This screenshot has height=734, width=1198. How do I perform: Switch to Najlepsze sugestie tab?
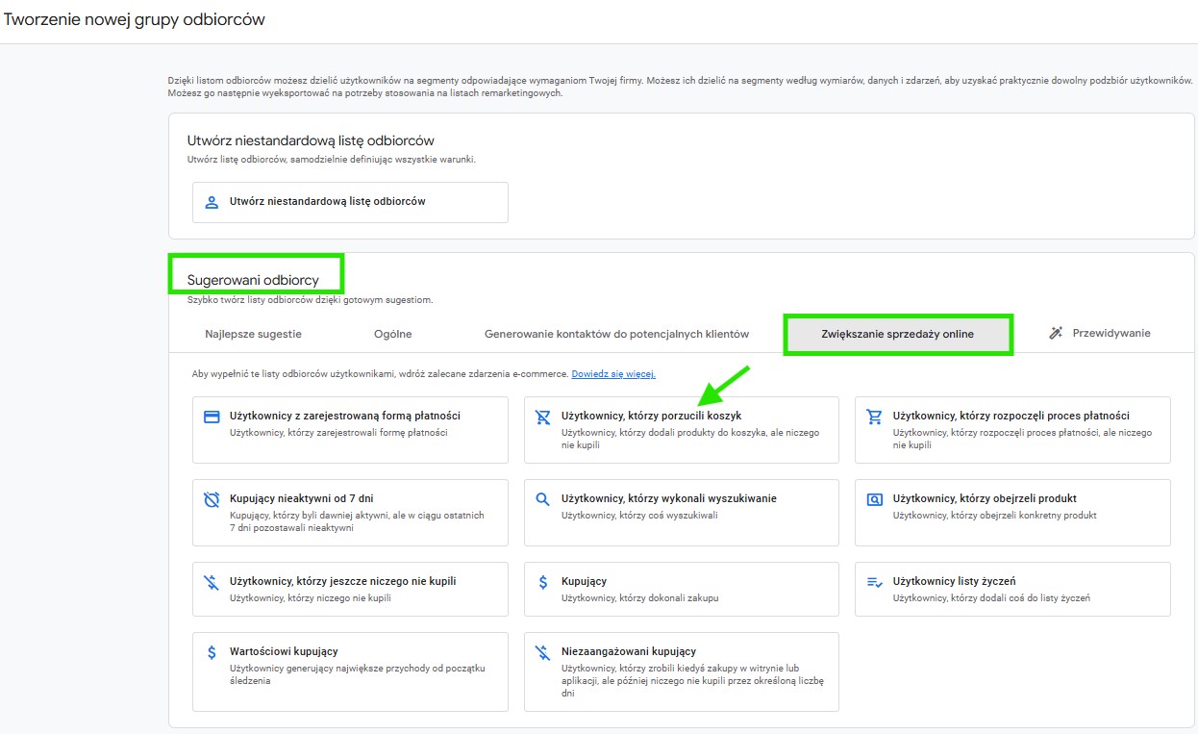(x=254, y=334)
